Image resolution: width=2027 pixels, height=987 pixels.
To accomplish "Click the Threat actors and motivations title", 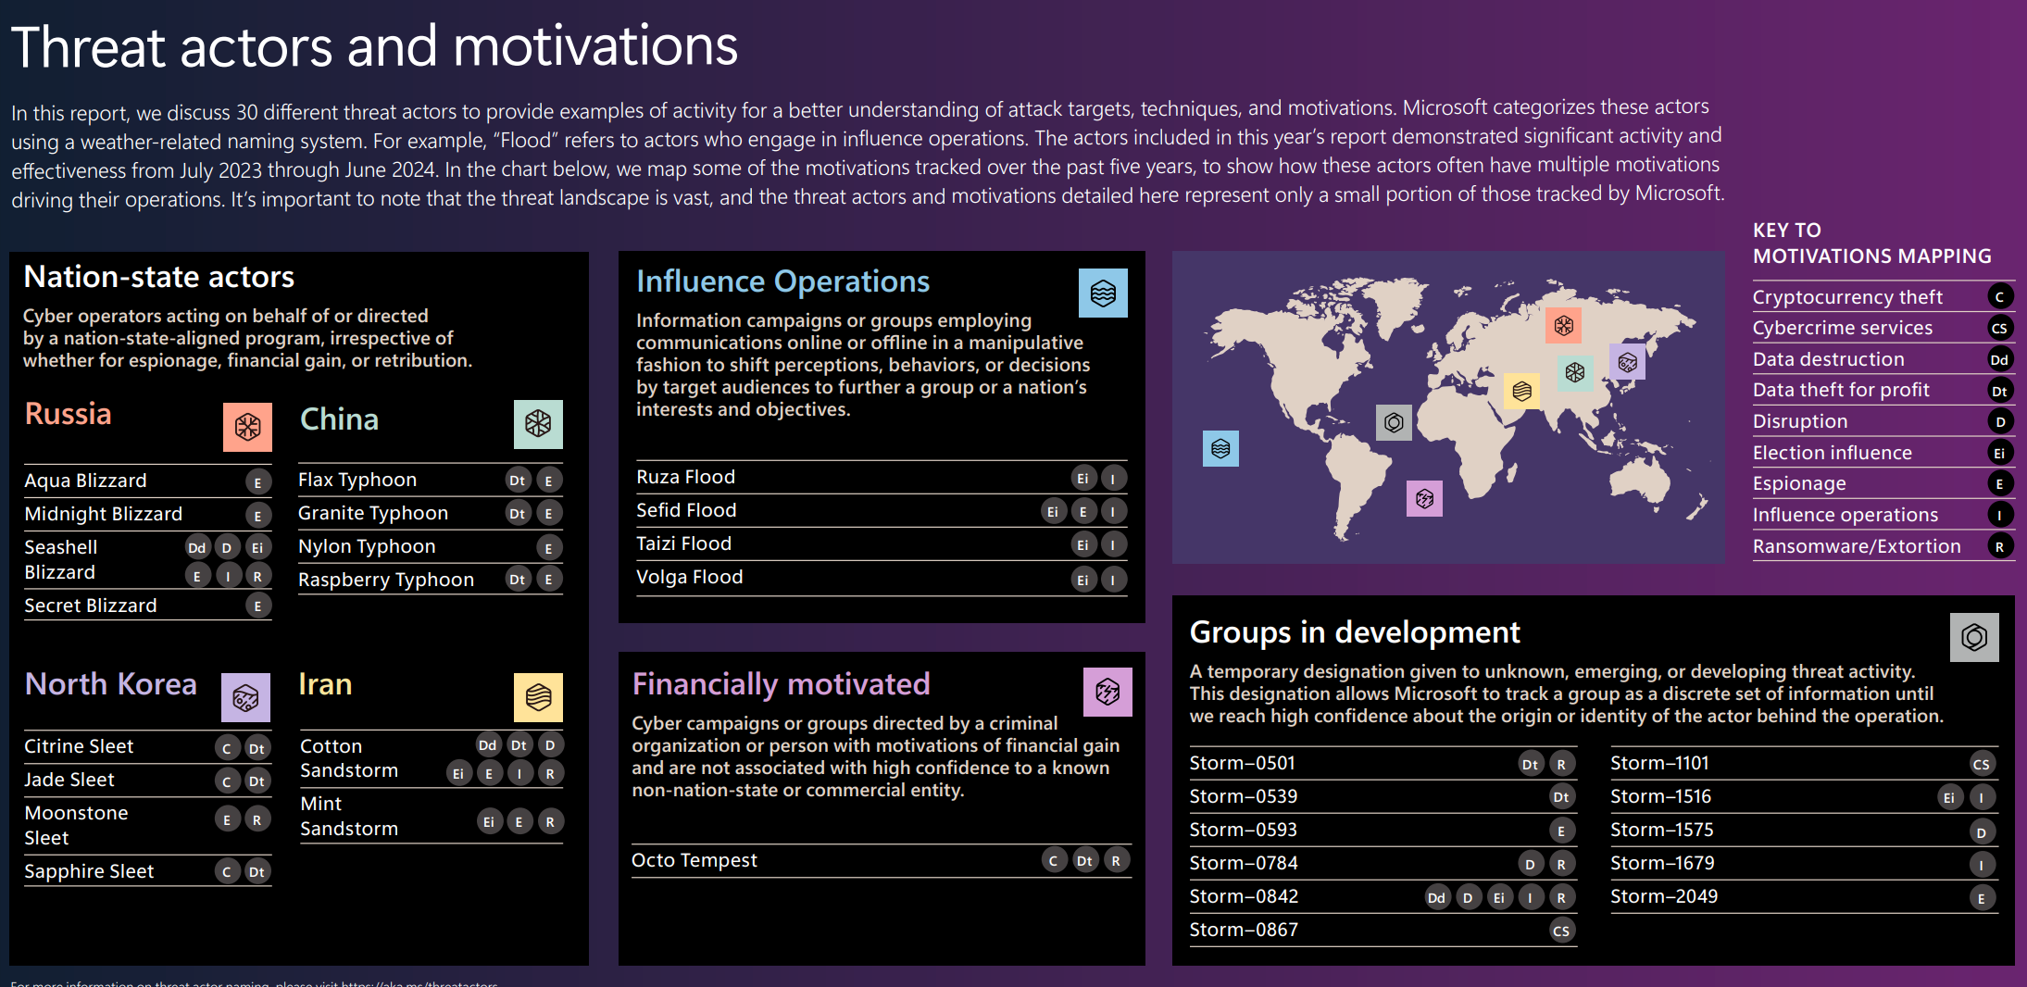I will pyautogui.click(x=374, y=46).
